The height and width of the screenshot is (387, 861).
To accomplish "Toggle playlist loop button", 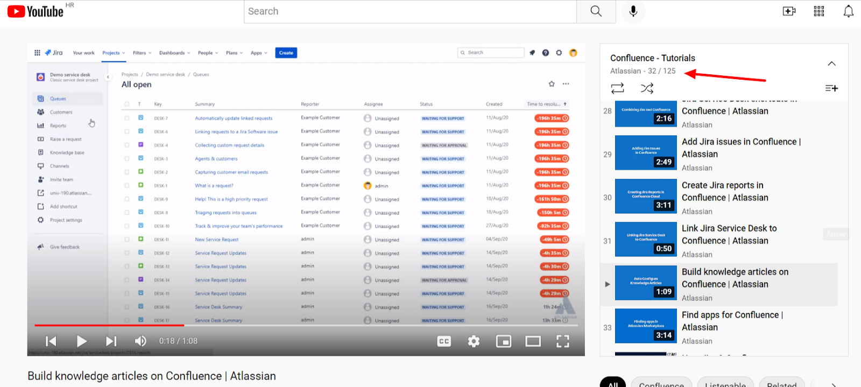I will click(x=618, y=88).
